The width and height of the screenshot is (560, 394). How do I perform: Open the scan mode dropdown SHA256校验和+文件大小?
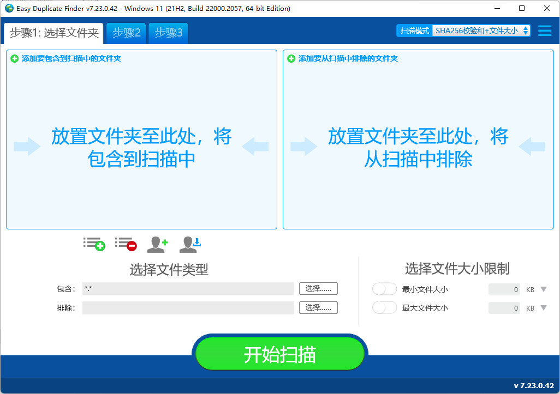click(x=481, y=31)
